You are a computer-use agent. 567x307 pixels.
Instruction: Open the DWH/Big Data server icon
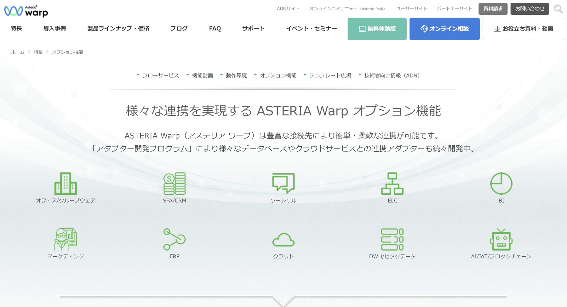tap(392, 239)
